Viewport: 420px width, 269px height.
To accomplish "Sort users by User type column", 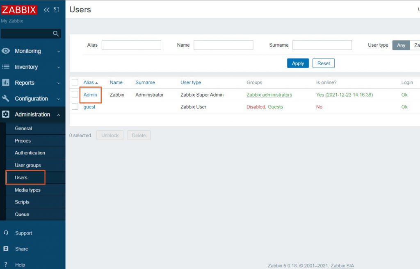I will coord(191,82).
